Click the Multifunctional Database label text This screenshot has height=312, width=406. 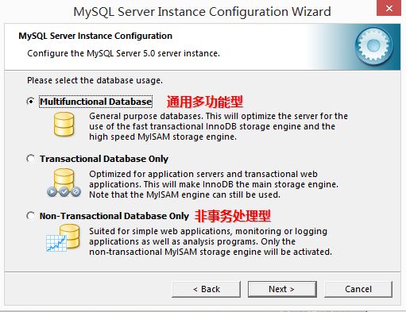96,102
